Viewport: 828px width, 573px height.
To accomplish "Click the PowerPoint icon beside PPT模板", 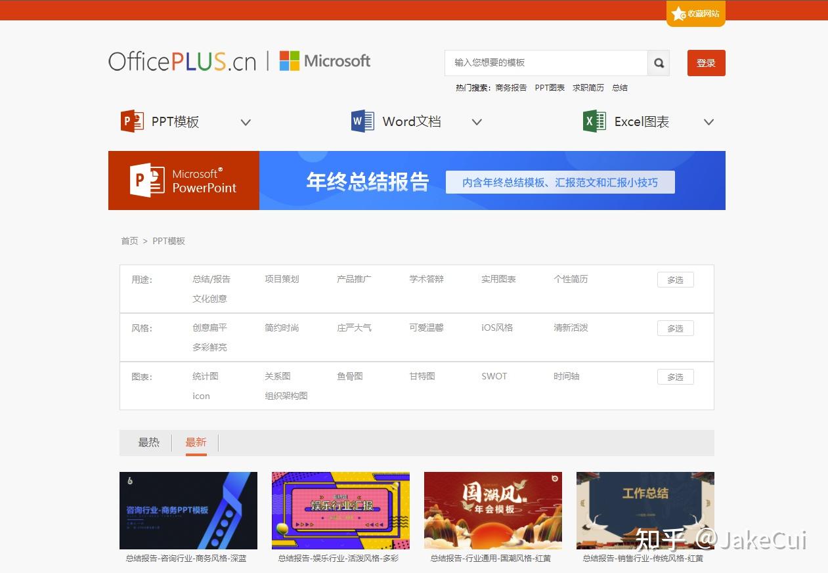I will pos(132,121).
